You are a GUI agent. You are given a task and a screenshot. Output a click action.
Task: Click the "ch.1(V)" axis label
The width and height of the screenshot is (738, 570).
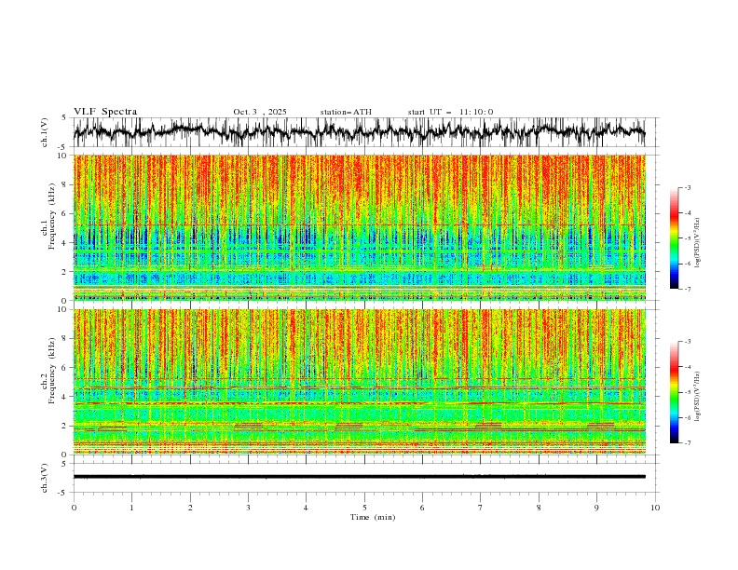[45, 132]
